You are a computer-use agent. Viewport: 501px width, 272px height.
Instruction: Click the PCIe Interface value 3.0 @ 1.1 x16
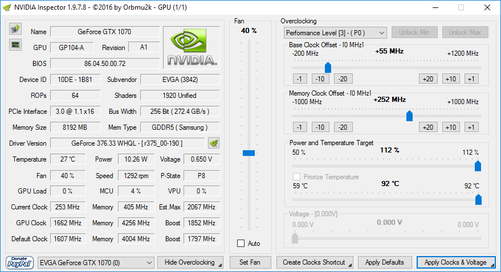(75, 112)
